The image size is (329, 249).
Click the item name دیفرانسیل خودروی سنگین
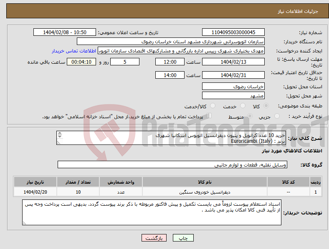[x=205, y=192]
